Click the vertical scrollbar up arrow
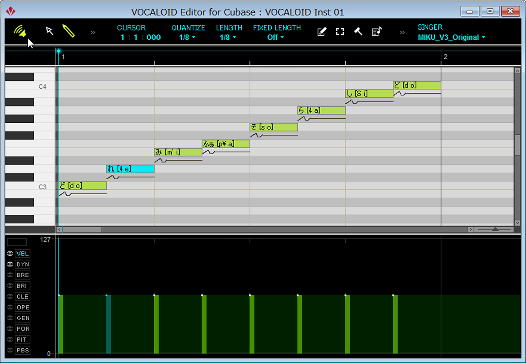 (x=517, y=71)
